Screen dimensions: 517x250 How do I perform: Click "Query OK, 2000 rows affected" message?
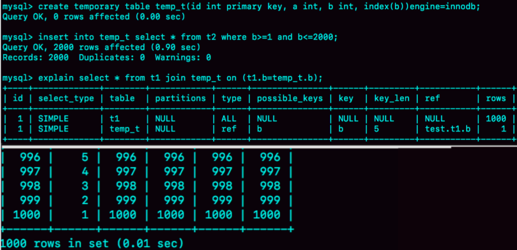pos(102,47)
